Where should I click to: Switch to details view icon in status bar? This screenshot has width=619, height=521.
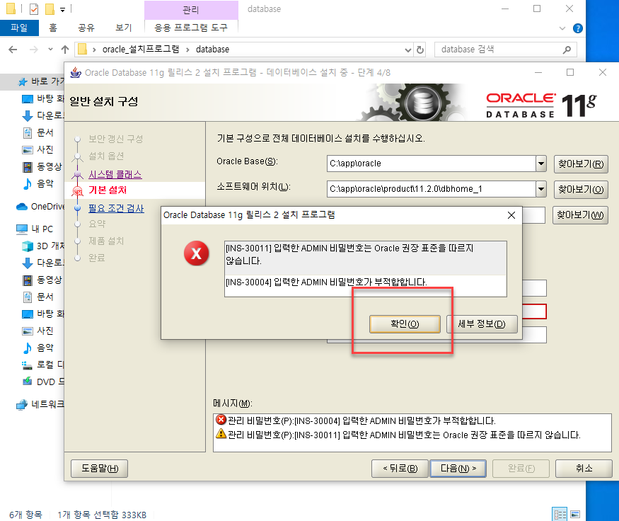click(560, 515)
